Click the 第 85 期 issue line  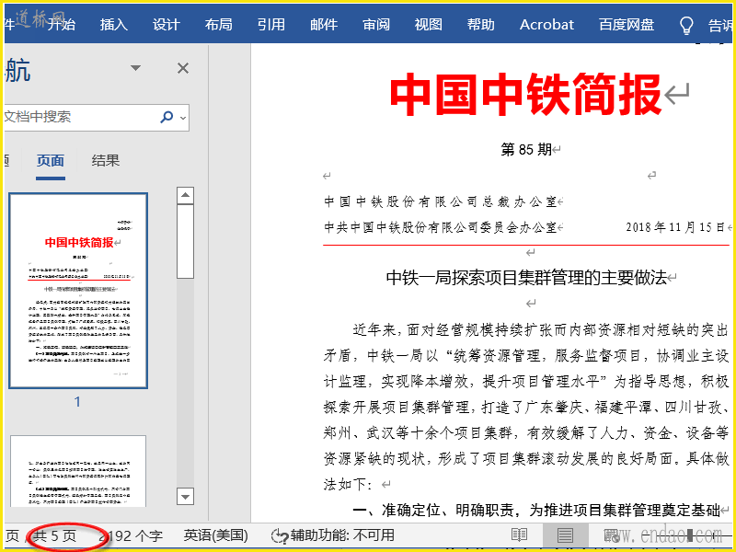point(526,150)
